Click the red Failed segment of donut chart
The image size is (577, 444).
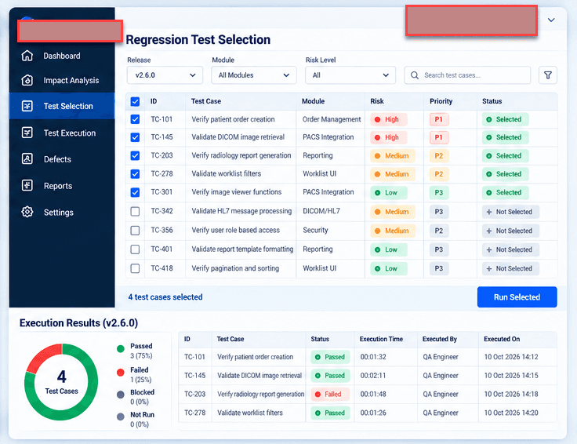[42, 356]
